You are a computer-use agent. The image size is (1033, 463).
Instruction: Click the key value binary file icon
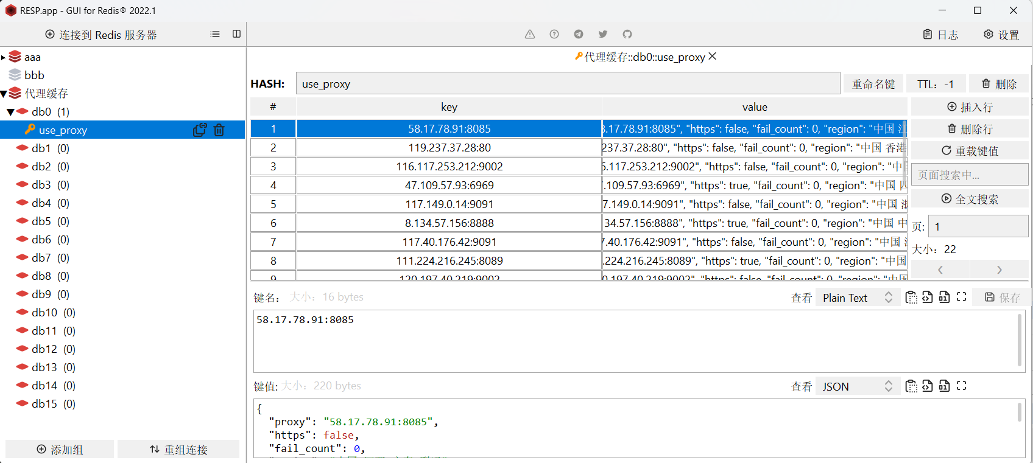(x=944, y=386)
